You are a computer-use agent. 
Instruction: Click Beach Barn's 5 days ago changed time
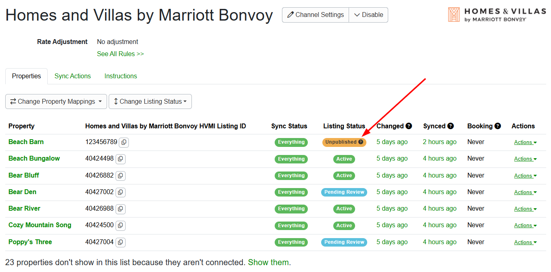pos(392,142)
